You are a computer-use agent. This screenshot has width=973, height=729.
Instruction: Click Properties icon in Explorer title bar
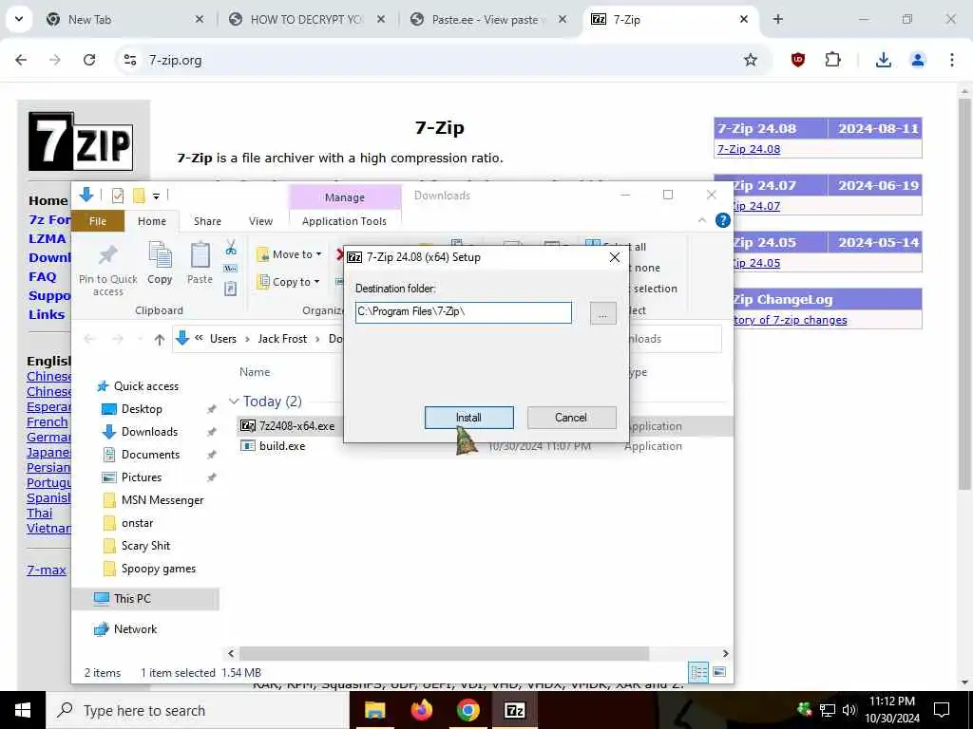(117, 196)
